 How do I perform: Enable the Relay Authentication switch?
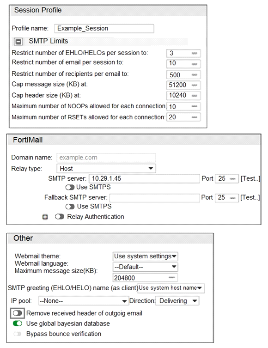(x=60, y=217)
